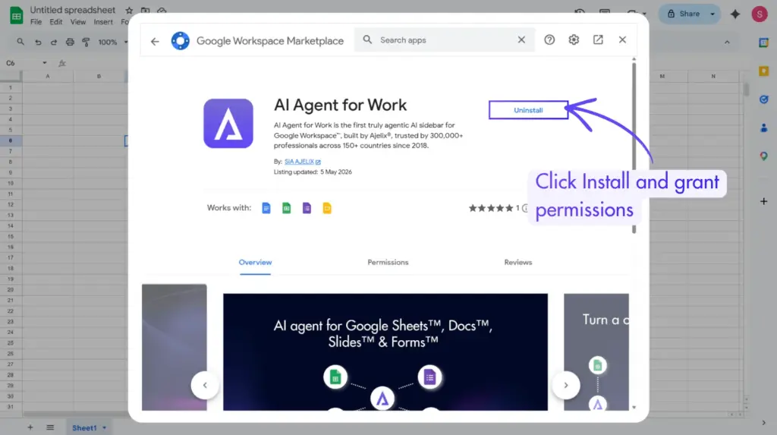The height and width of the screenshot is (435, 777).
Task: Open Marketplace in a new window
Action: (x=598, y=39)
